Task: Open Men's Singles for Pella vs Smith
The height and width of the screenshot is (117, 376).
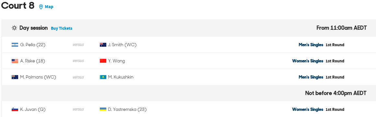Action: pos(311,45)
